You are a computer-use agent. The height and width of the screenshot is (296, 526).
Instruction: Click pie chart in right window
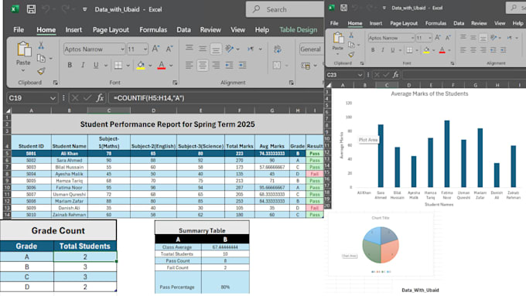coord(381,245)
